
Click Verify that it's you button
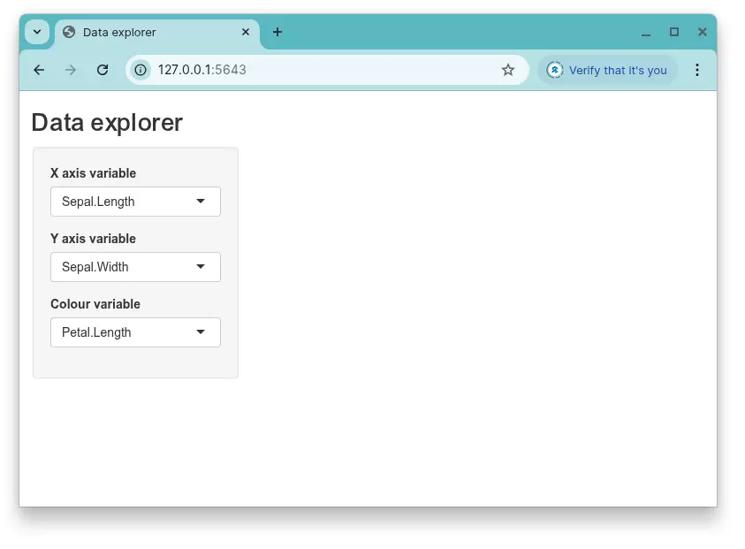607,70
